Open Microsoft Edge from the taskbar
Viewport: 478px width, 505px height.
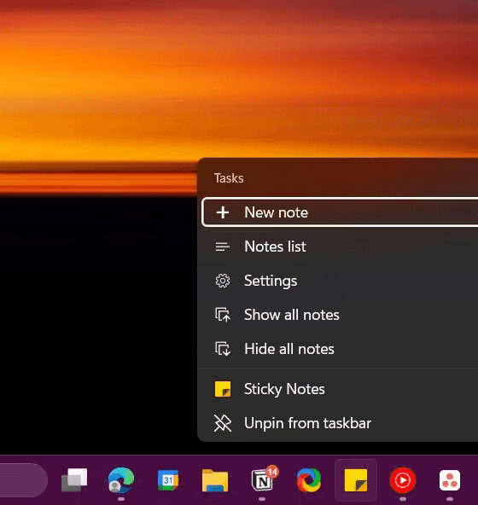click(x=121, y=480)
